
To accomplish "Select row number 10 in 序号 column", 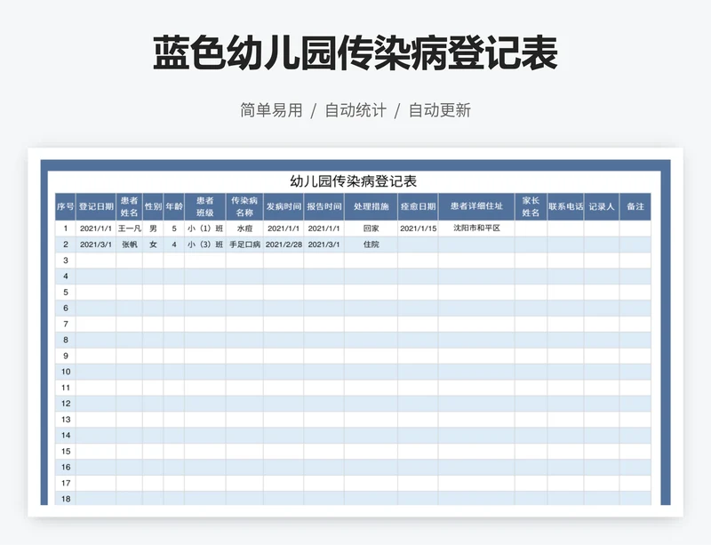I will pyautogui.click(x=66, y=372).
